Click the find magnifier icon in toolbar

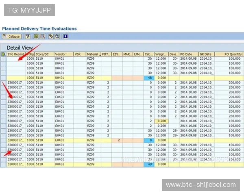pos(57,37)
